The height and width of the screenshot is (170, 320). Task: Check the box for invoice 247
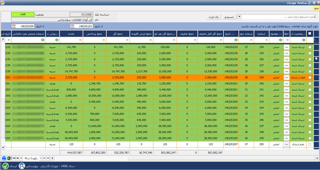pos(310,126)
